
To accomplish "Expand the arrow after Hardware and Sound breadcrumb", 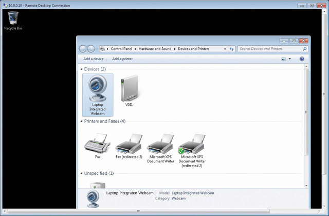I will (175, 49).
